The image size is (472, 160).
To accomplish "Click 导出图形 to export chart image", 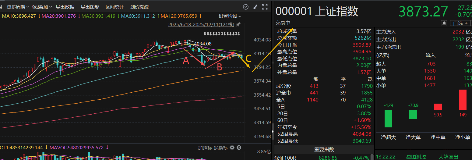I will tap(90, 7).
